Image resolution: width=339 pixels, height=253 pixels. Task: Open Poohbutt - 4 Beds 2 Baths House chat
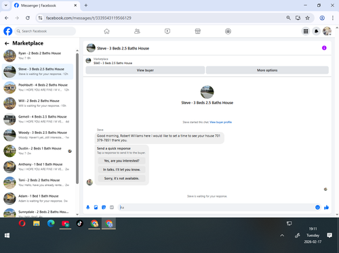coord(37,87)
